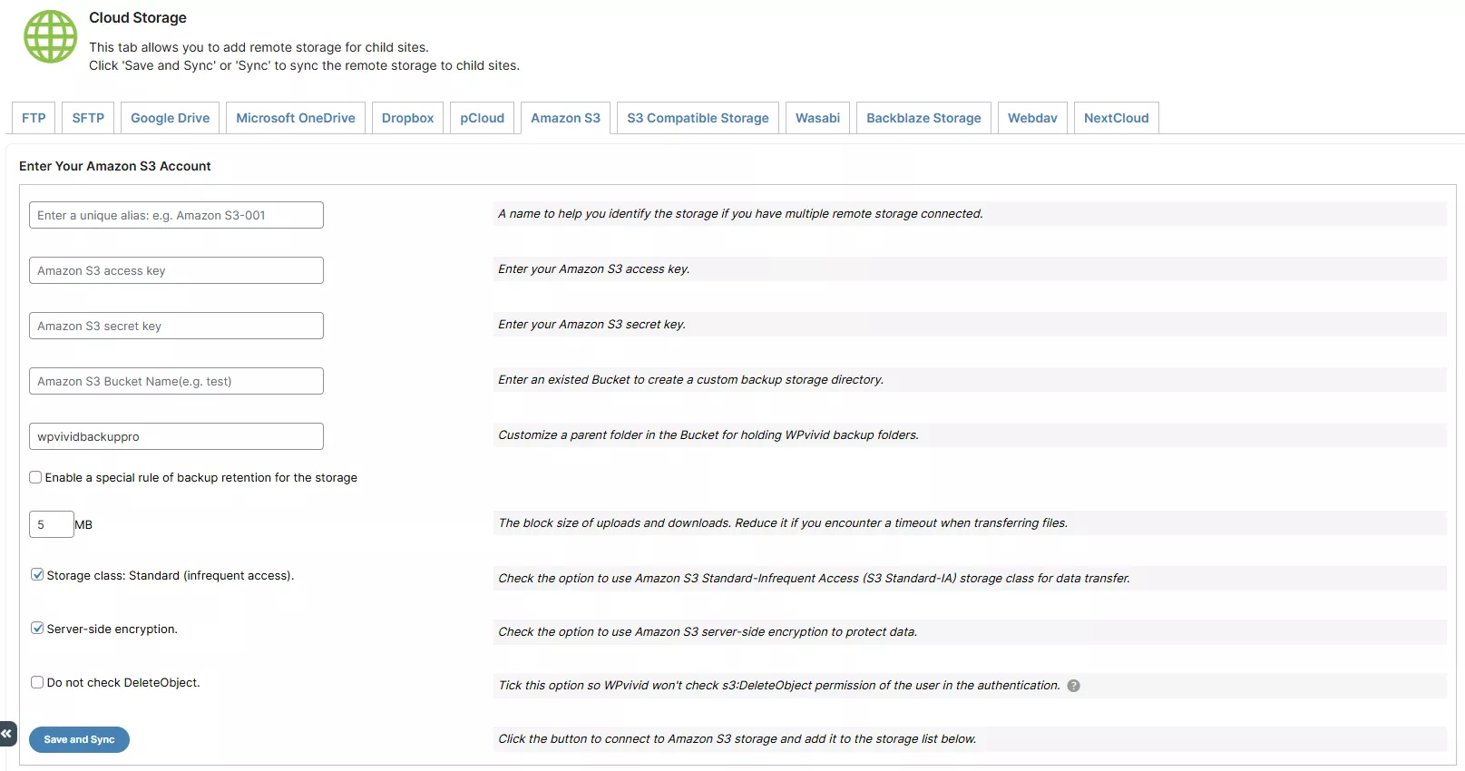The image size is (1465, 771).
Task: Click 'The block size of uploads and downloads' text
Action: pyautogui.click(x=783, y=523)
